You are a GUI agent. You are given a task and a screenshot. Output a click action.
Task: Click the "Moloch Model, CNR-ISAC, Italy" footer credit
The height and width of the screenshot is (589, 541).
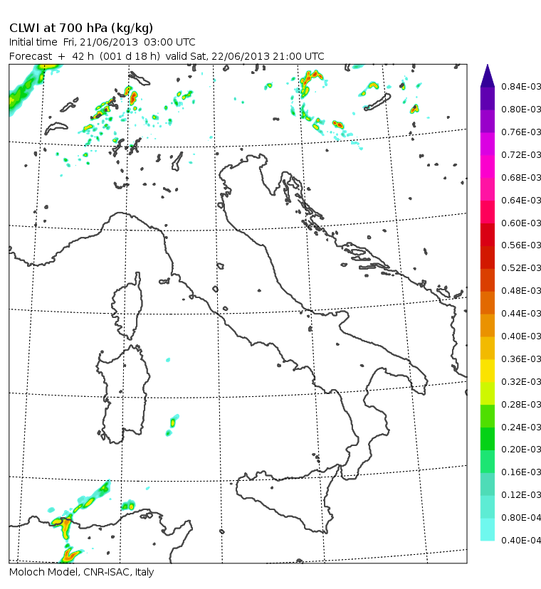tap(82, 572)
